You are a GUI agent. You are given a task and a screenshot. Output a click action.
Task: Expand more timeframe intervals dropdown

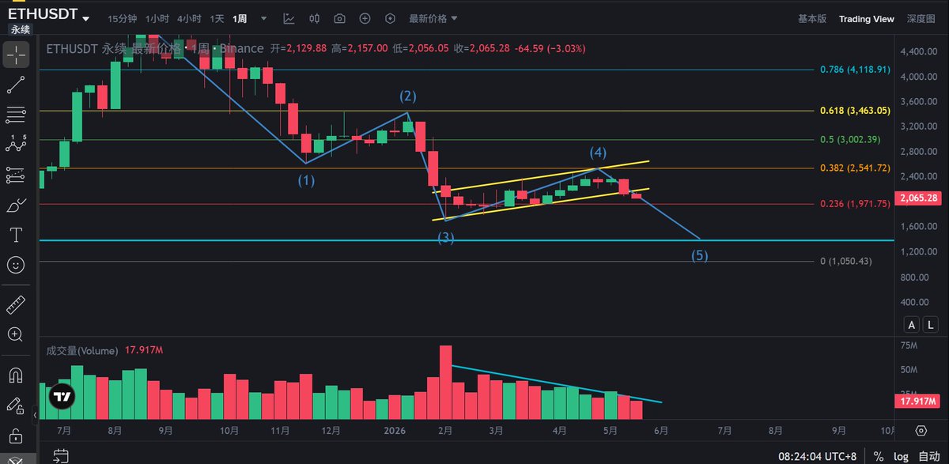tap(264, 19)
